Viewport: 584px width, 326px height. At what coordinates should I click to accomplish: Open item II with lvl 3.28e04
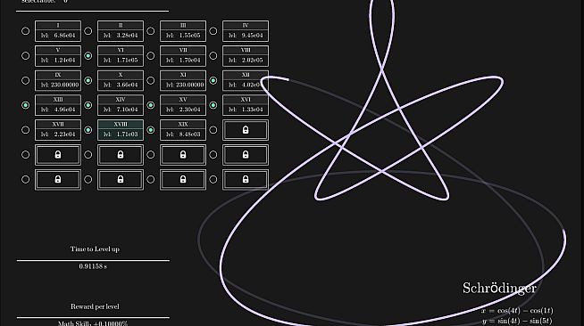coord(121,31)
